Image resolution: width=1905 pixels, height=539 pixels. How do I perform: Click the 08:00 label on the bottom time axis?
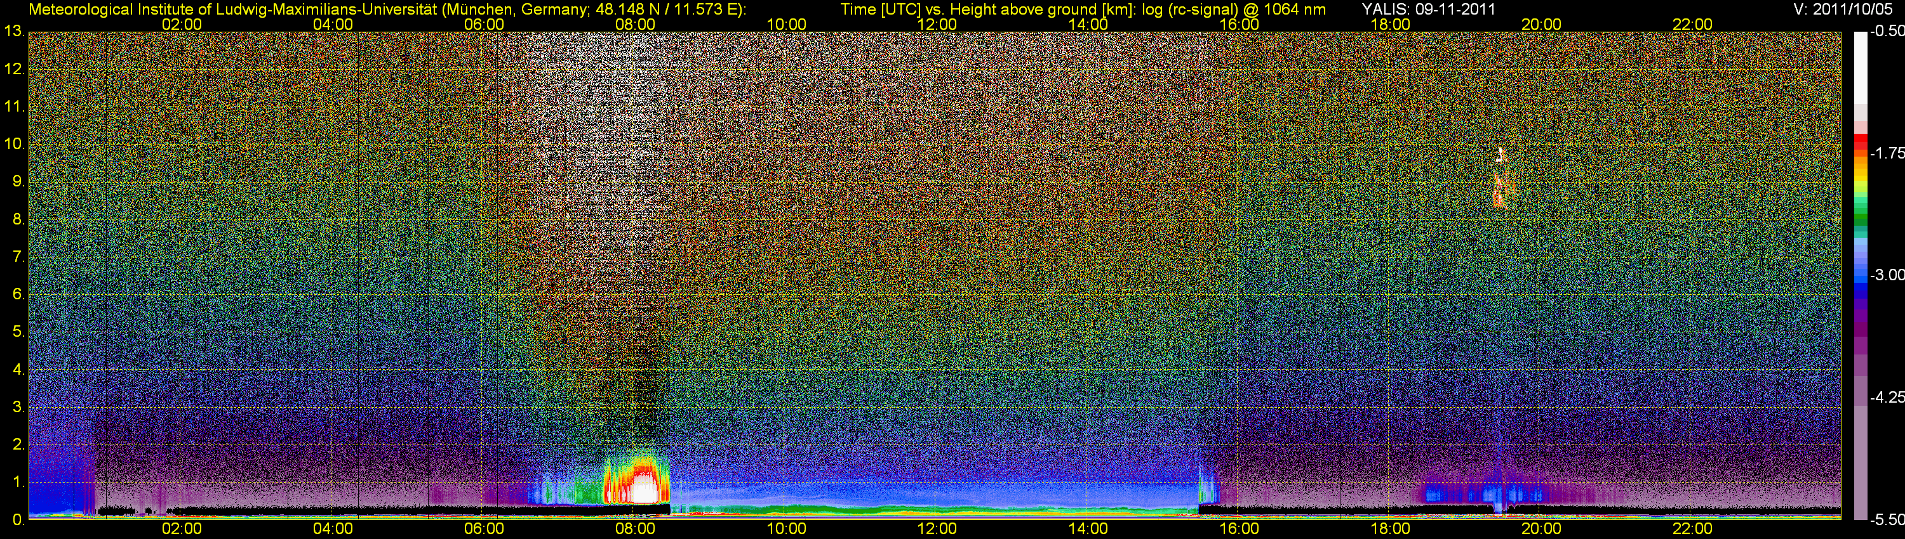click(x=635, y=529)
